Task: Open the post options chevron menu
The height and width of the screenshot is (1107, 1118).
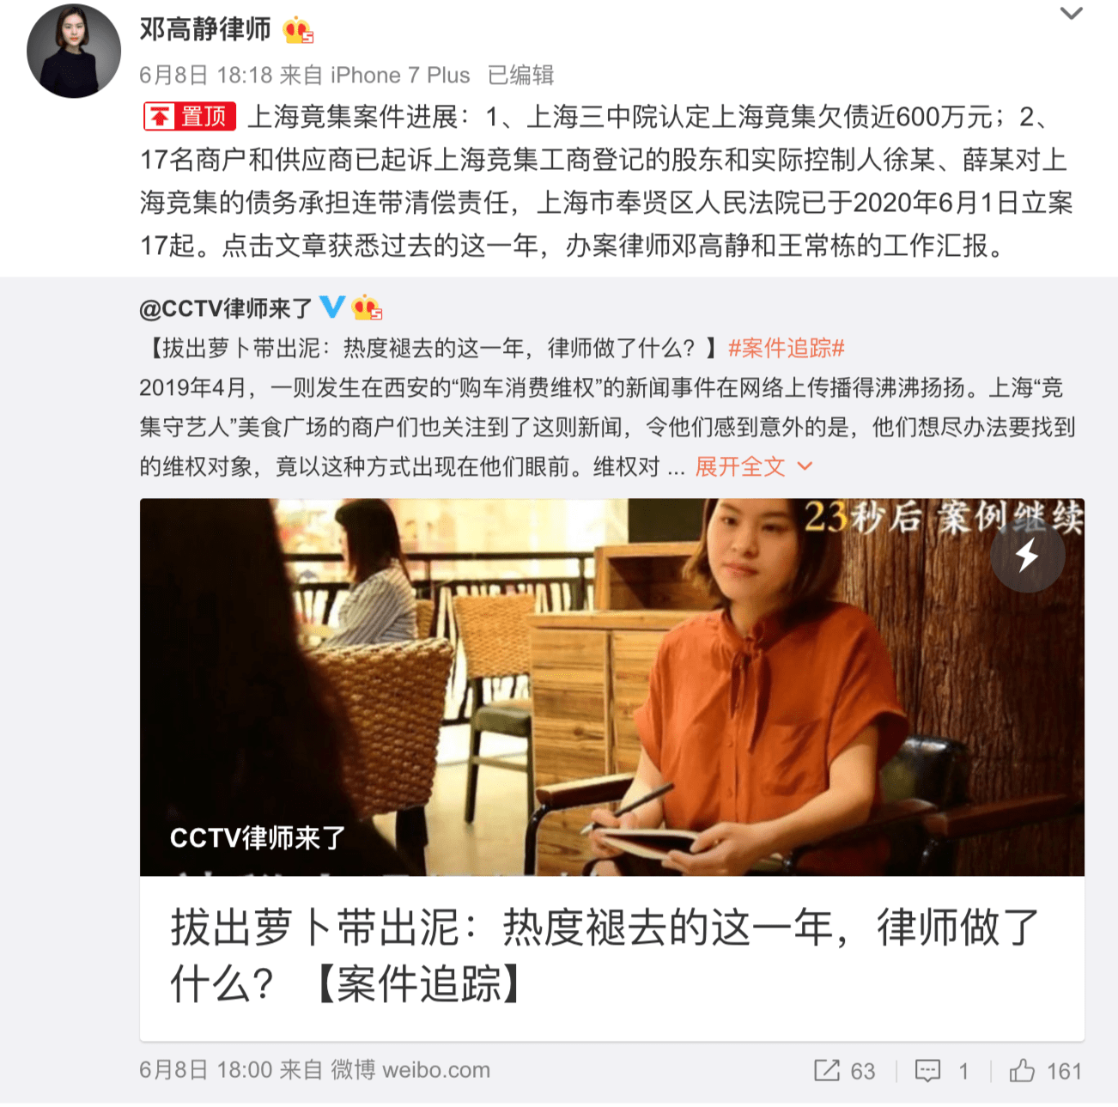Action: coord(1071,13)
